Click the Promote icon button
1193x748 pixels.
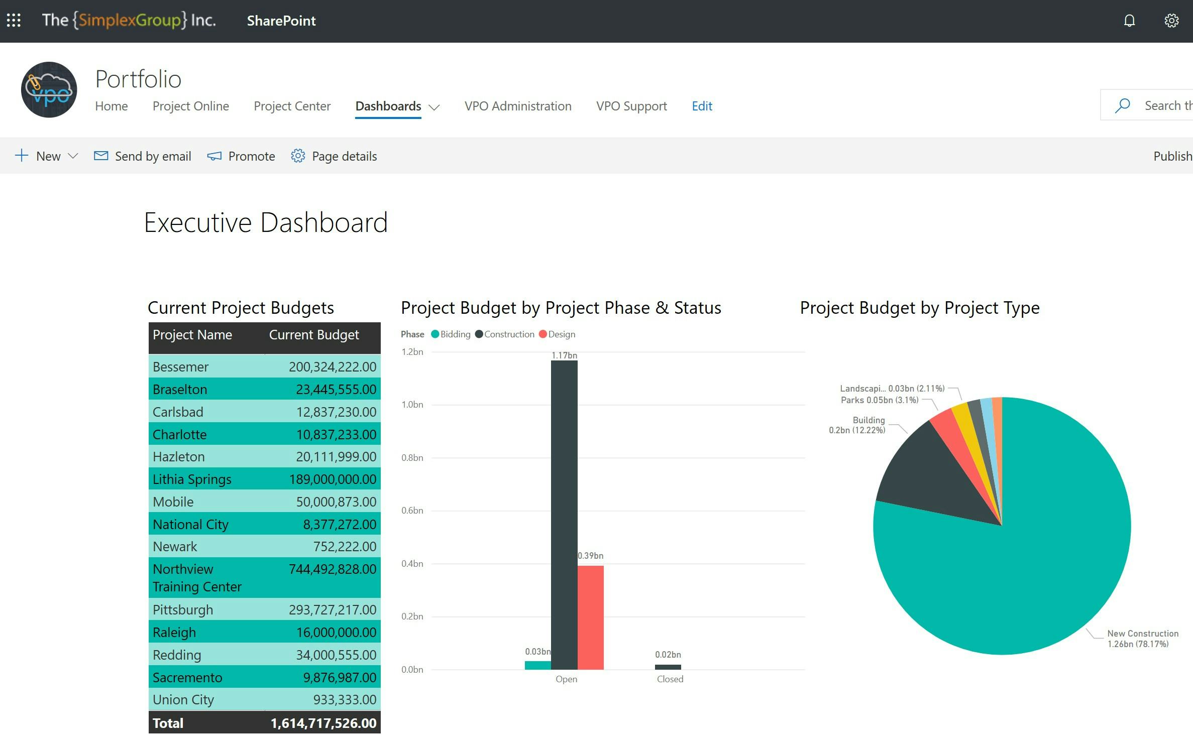point(214,156)
